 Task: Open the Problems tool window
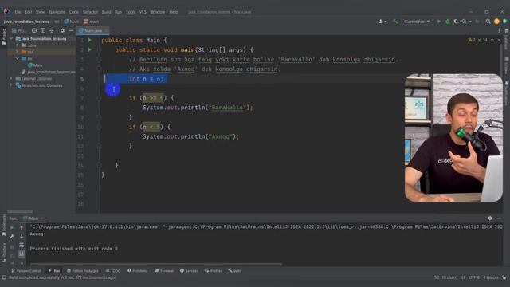click(137, 271)
